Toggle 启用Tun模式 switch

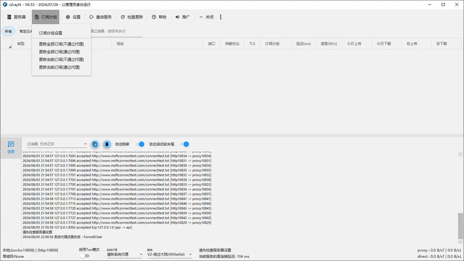point(85,256)
